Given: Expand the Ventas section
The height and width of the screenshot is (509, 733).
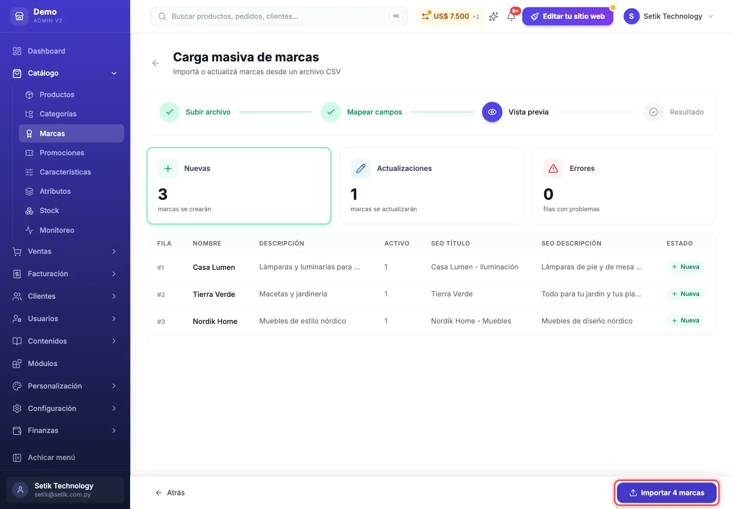Looking at the screenshot, I should (x=65, y=252).
